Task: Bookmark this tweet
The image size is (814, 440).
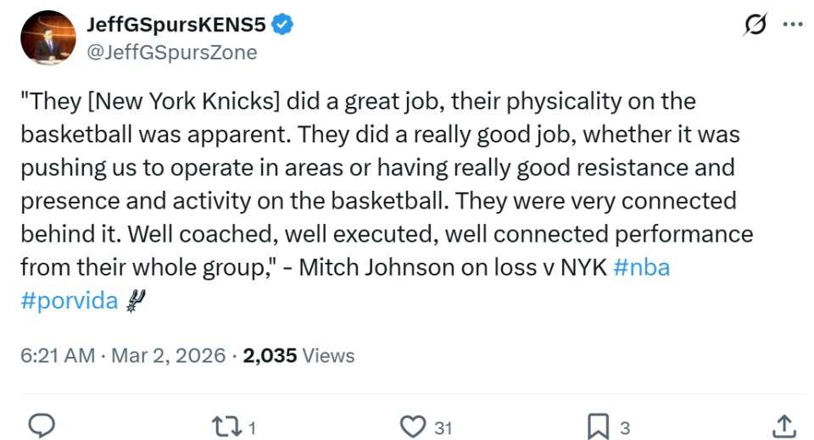Action: coord(599,426)
